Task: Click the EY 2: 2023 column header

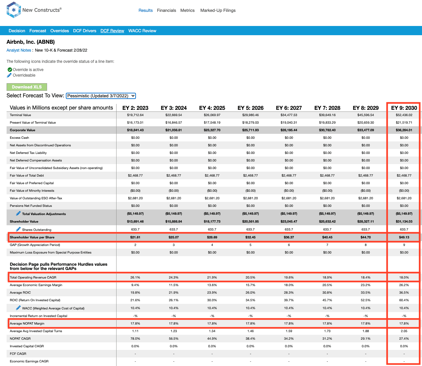Action: (x=135, y=108)
